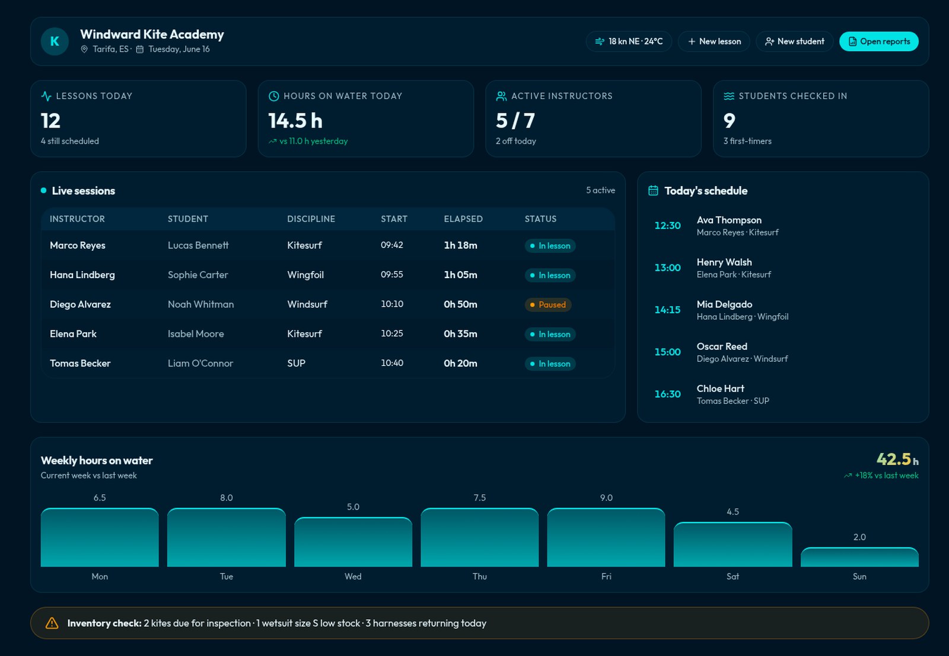Click the calendar icon next to Today's schedule
Image resolution: width=949 pixels, height=656 pixels.
pos(653,190)
